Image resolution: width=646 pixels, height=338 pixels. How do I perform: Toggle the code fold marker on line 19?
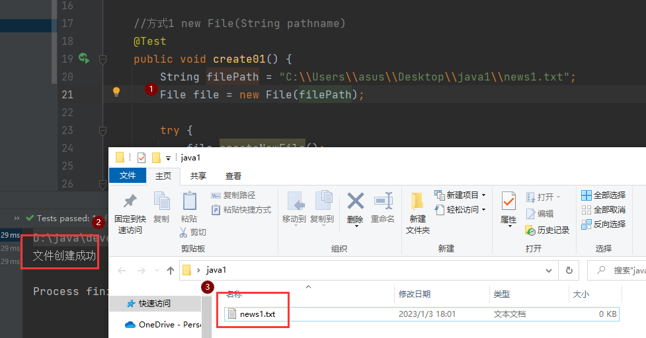click(102, 60)
